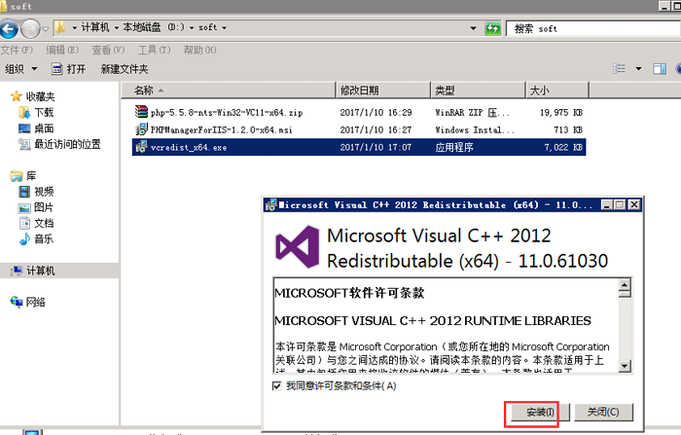Click the icon of vcredist_x64.exe
The width and height of the screenshot is (681, 435).
(141, 146)
